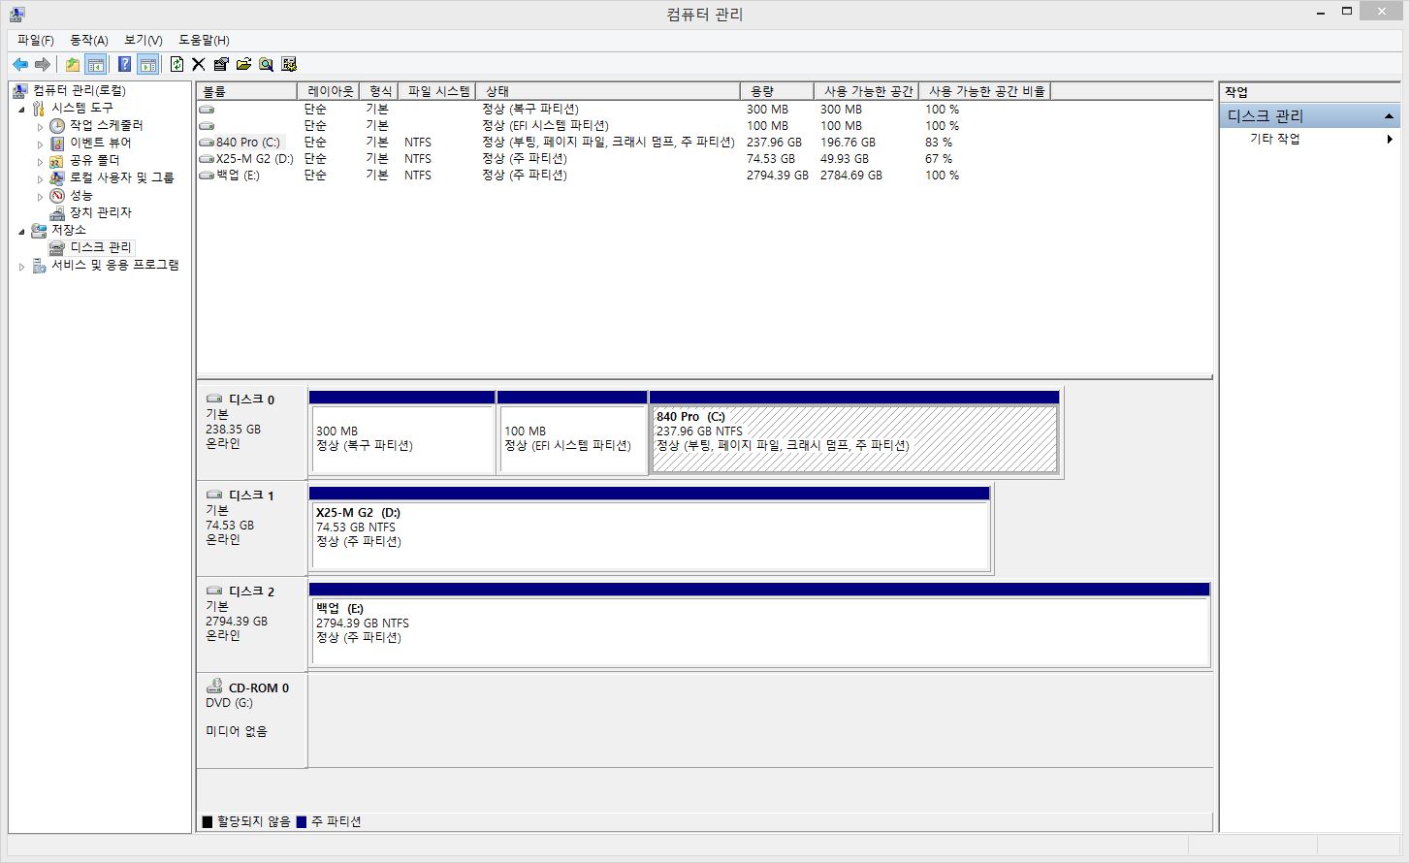Screen dimensions: 1410x863
Task: Open 기타 작업 submenu in actions pane
Action: tap(1309, 140)
